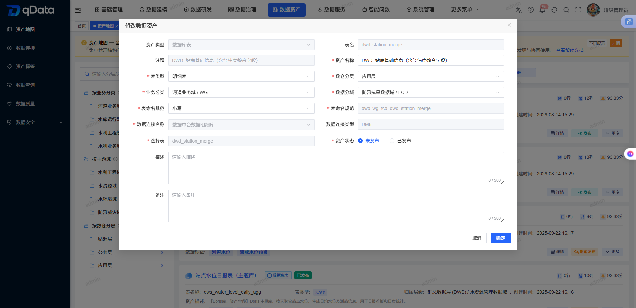
Task: Open 更多菜单 top menu
Action: click(x=465, y=10)
